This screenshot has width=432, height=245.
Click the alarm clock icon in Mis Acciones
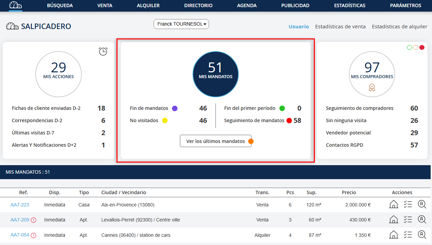[103, 51]
